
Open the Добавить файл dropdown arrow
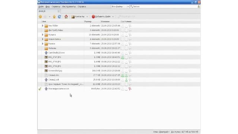(x=113, y=17)
